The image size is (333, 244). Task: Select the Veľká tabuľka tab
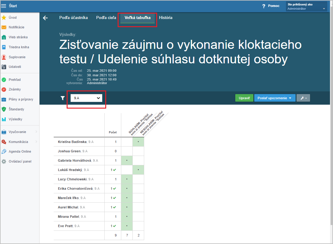click(138, 18)
